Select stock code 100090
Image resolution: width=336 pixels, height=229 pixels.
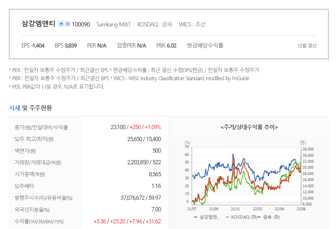tap(81, 24)
